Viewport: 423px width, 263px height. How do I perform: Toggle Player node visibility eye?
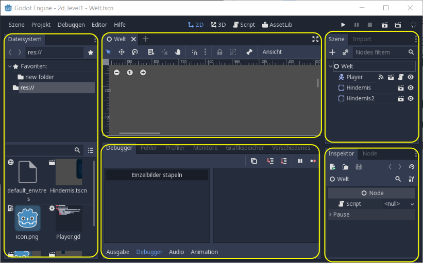pyautogui.click(x=411, y=77)
